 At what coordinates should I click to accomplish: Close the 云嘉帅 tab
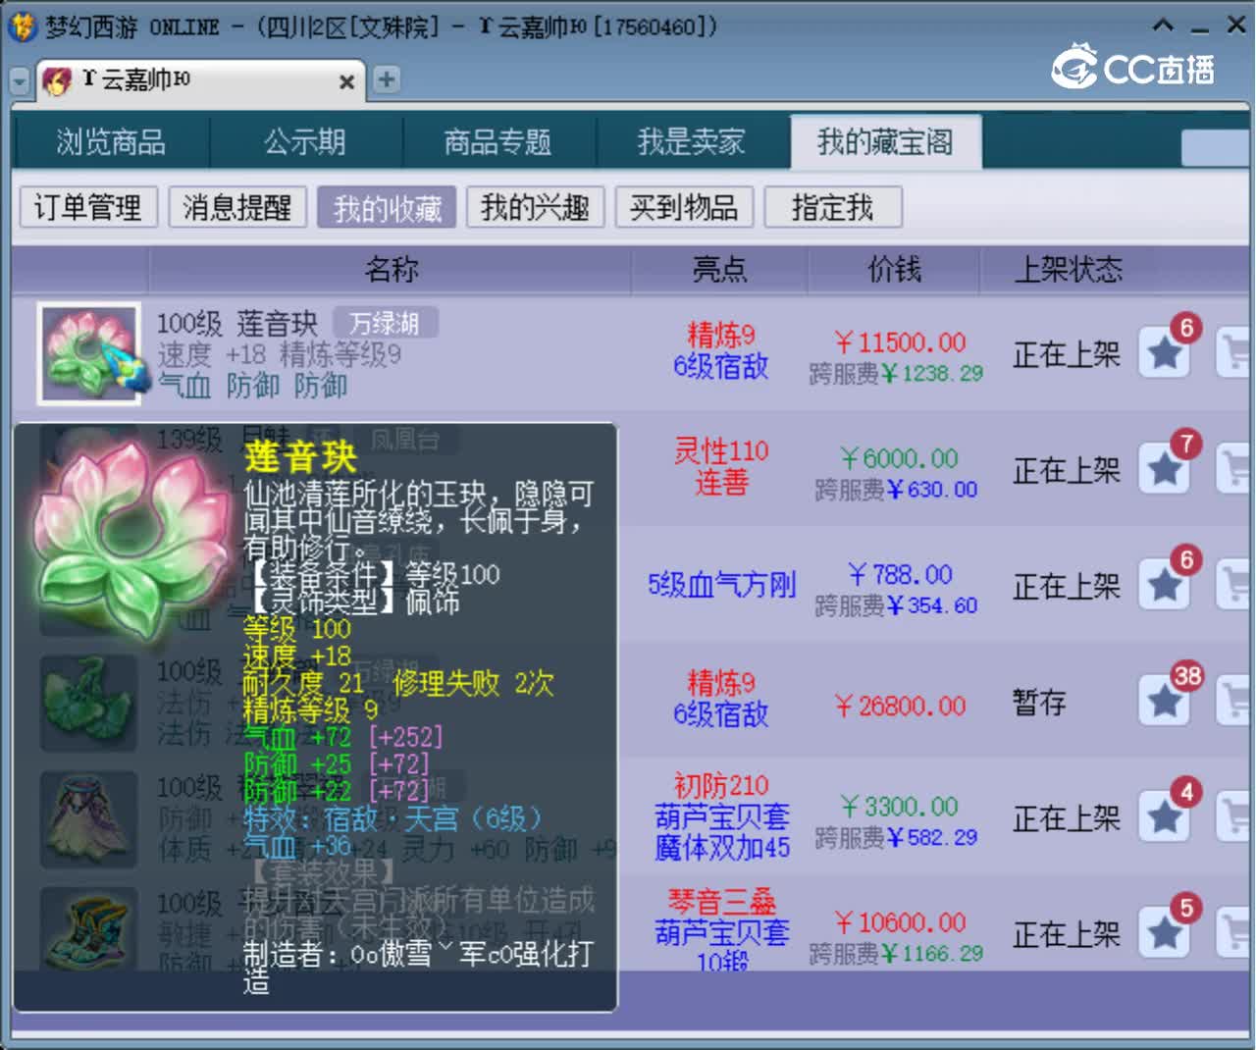[346, 81]
